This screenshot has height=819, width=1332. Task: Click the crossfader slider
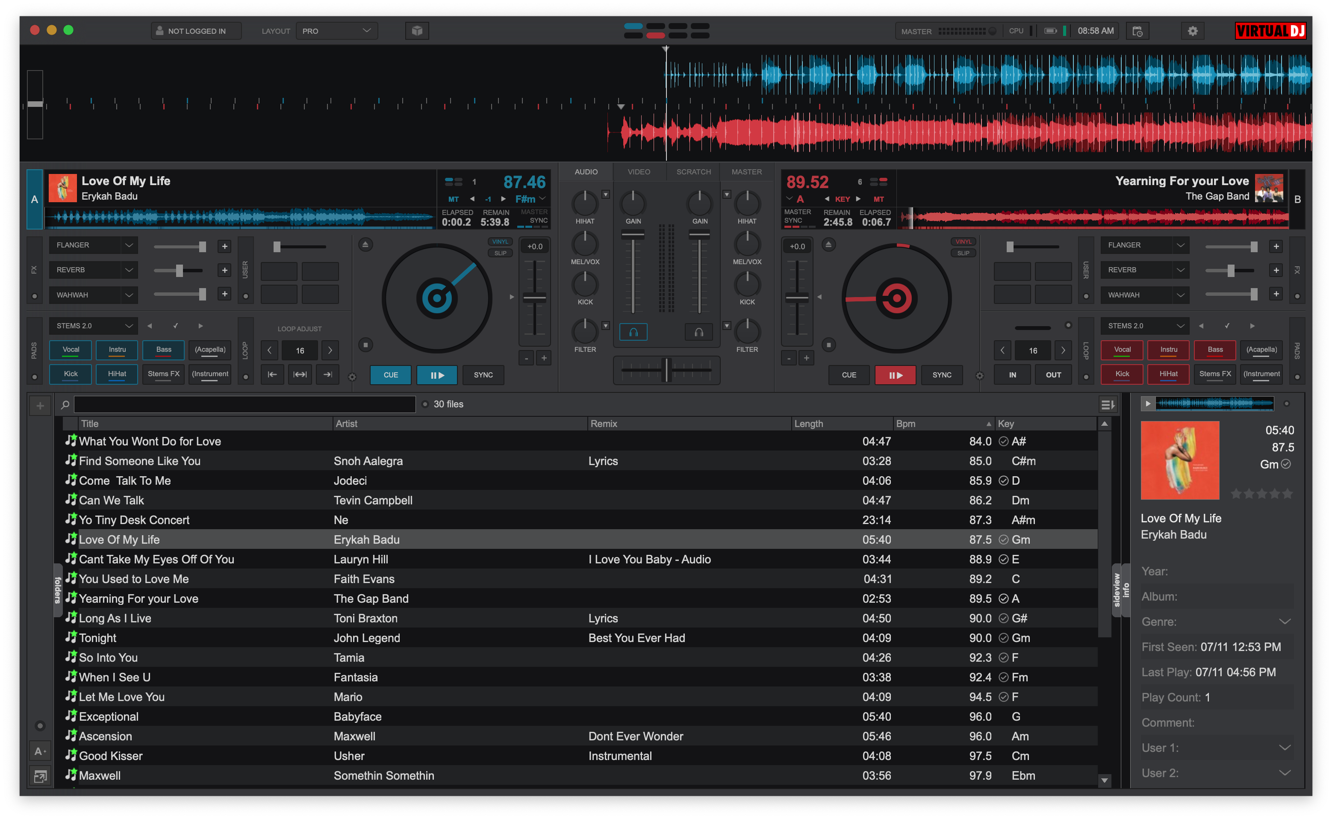pyautogui.click(x=666, y=370)
